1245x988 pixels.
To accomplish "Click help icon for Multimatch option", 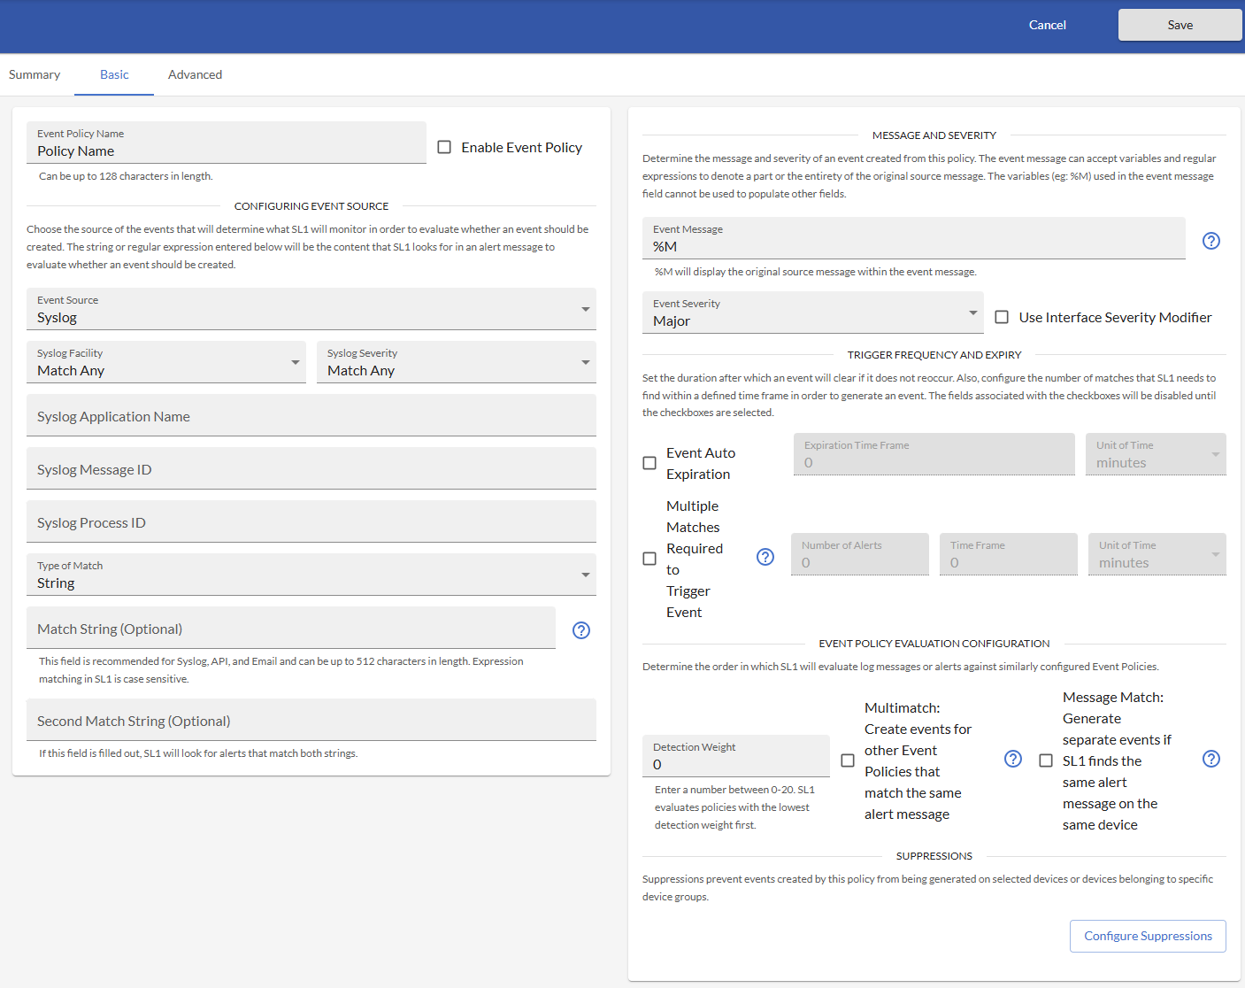I will 1013,759.
